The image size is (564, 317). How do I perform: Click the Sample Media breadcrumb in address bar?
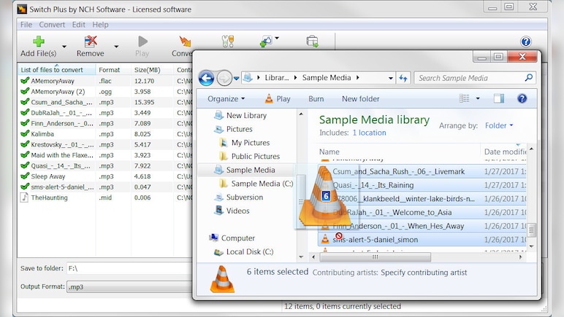pyautogui.click(x=327, y=78)
